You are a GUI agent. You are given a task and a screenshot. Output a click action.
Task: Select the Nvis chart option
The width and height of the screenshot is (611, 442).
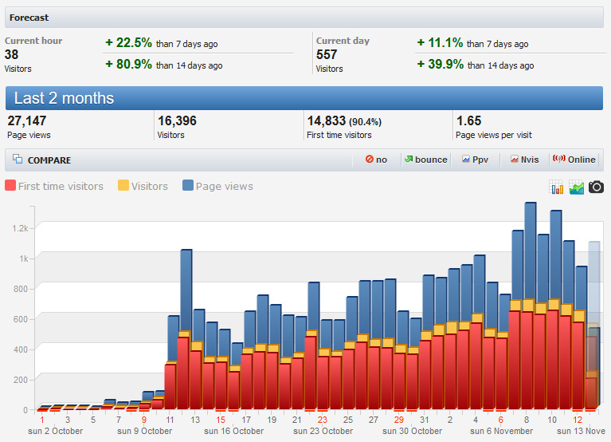[524, 160]
